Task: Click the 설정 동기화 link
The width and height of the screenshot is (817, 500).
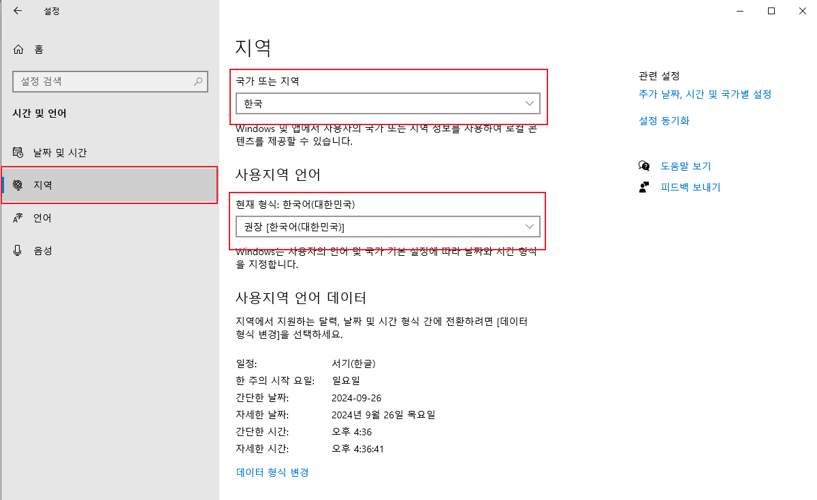Action: point(664,120)
